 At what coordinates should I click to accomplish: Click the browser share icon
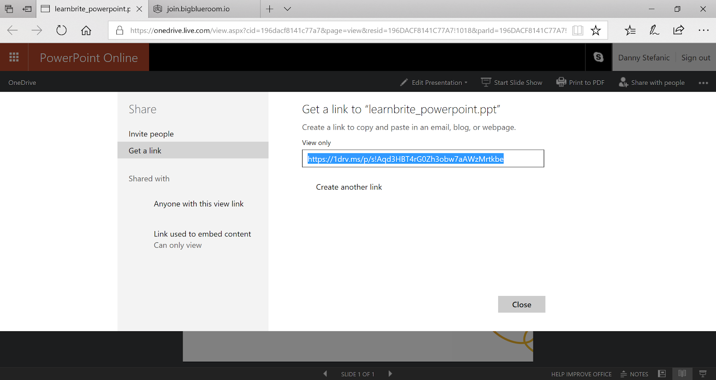click(x=678, y=30)
